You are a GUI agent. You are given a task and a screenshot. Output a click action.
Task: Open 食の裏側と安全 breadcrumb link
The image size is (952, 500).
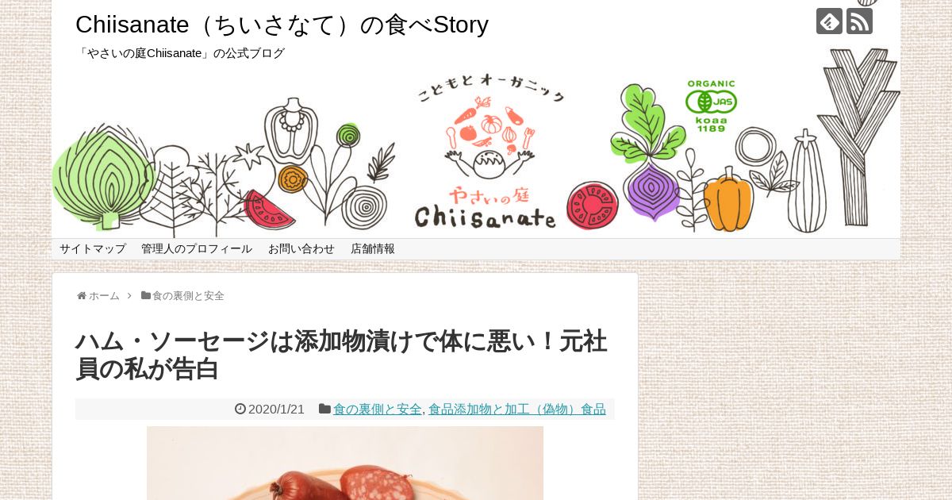pyautogui.click(x=188, y=296)
